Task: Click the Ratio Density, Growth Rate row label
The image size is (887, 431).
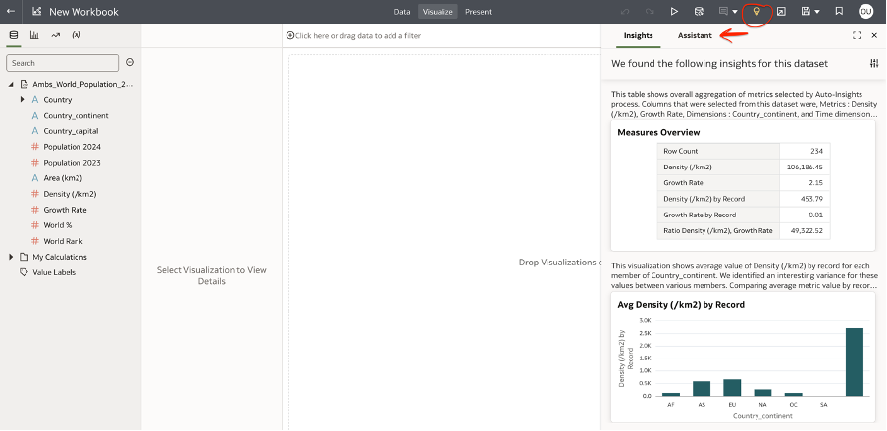Action: click(x=718, y=230)
